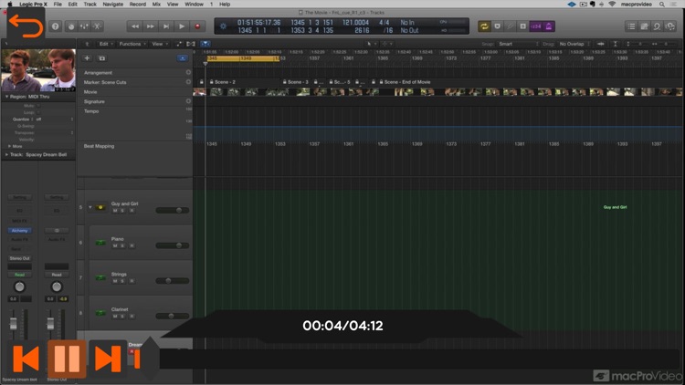
Task: Open the Drag No Overlap dropdown
Action: pyautogui.click(x=575, y=44)
